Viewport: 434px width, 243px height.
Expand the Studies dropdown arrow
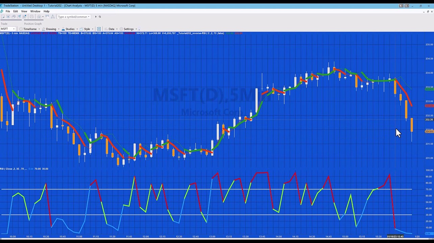pos(77,29)
